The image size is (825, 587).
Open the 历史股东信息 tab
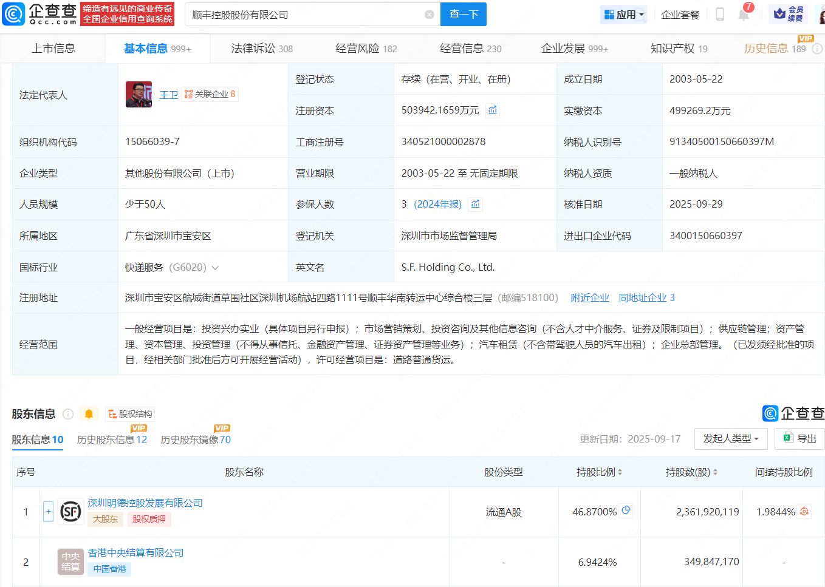coord(112,439)
